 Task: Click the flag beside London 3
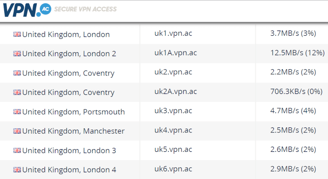tap(17, 150)
